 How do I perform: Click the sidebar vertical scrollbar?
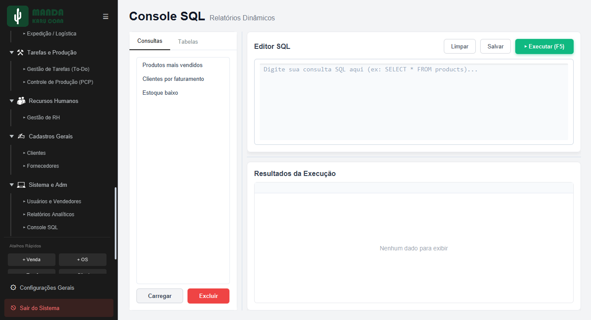point(116,223)
